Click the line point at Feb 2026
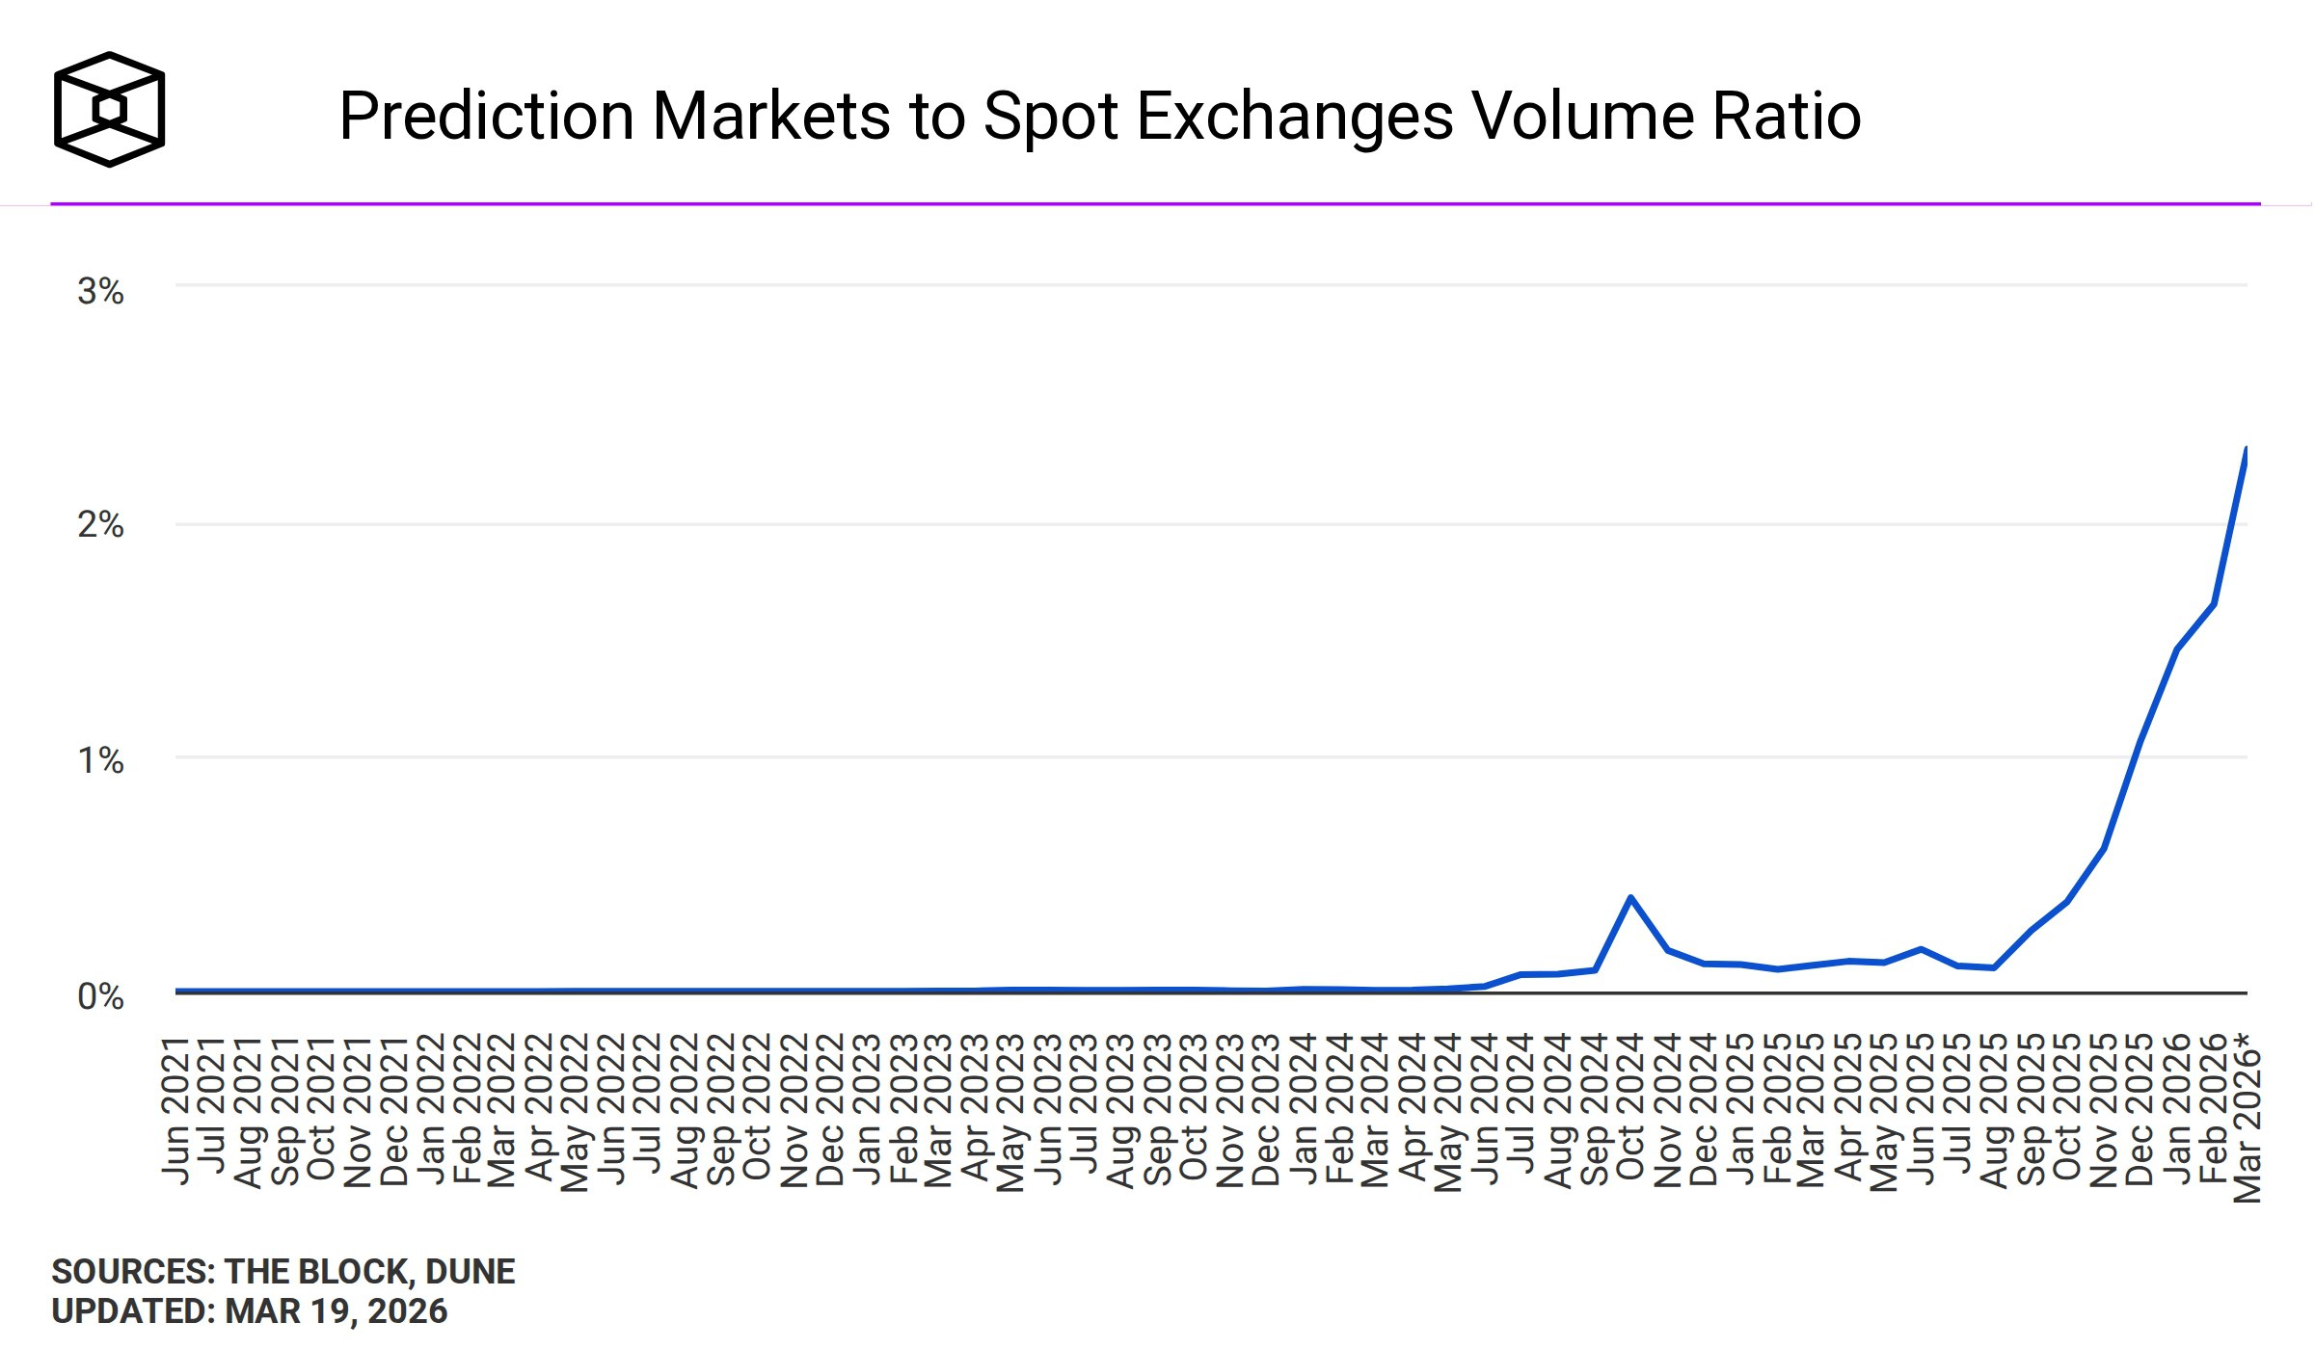The image size is (2315, 1349). click(x=2213, y=604)
